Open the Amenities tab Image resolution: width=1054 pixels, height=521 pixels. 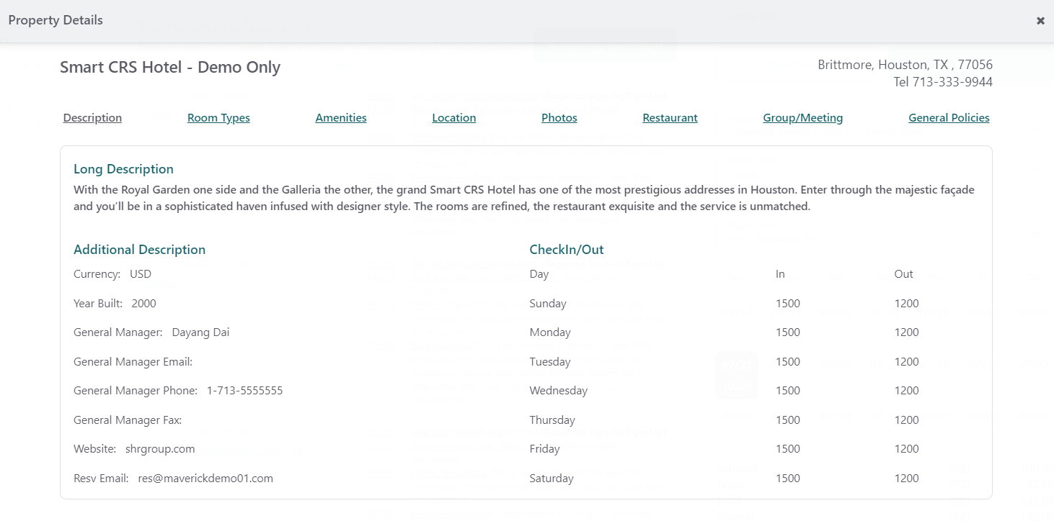click(x=341, y=118)
